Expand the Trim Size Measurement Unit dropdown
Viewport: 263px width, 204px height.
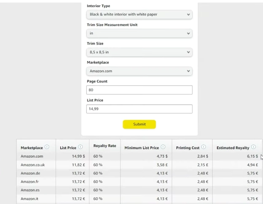140,33
